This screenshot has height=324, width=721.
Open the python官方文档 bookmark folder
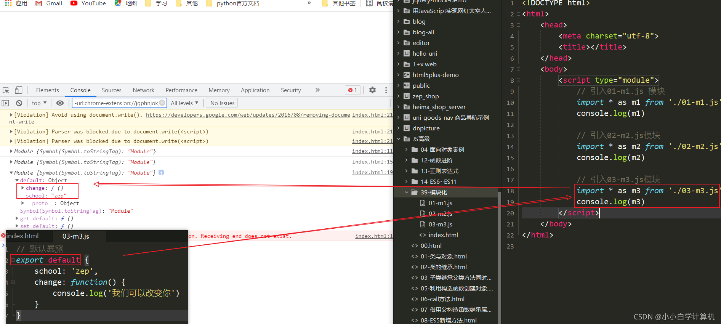pos(232,3)
